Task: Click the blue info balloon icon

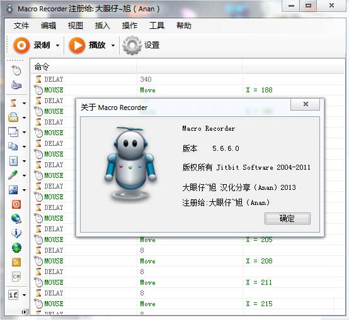Action: pos(16,233)
